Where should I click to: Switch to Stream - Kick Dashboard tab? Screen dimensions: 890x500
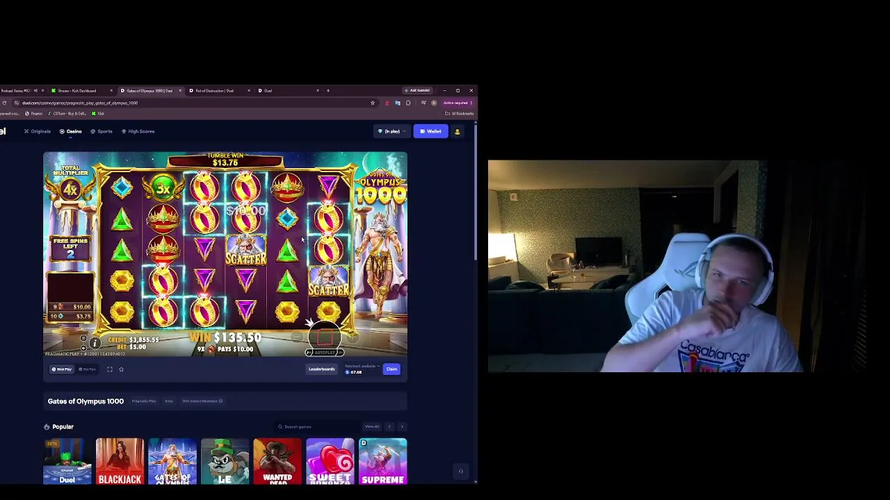click(x=81, y=90)
